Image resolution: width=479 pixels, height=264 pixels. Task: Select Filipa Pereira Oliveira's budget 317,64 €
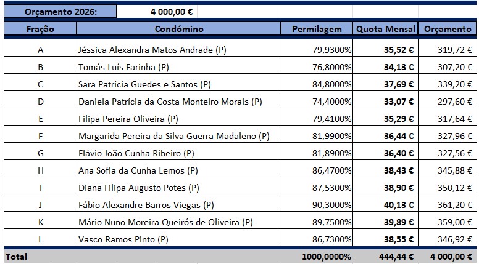448,119
